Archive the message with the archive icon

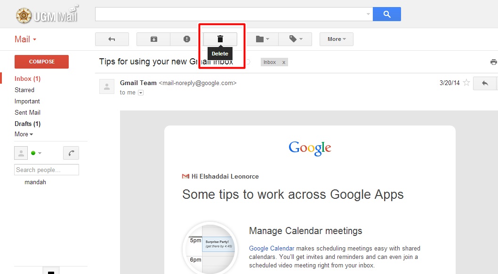tap(154, 39)
